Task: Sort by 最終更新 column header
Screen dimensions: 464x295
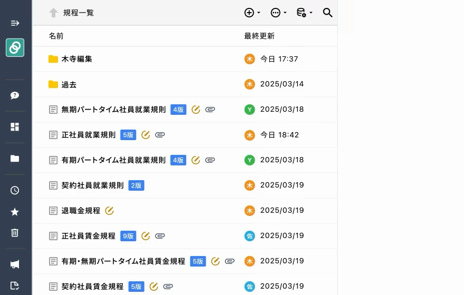Action: pos(259,36)
